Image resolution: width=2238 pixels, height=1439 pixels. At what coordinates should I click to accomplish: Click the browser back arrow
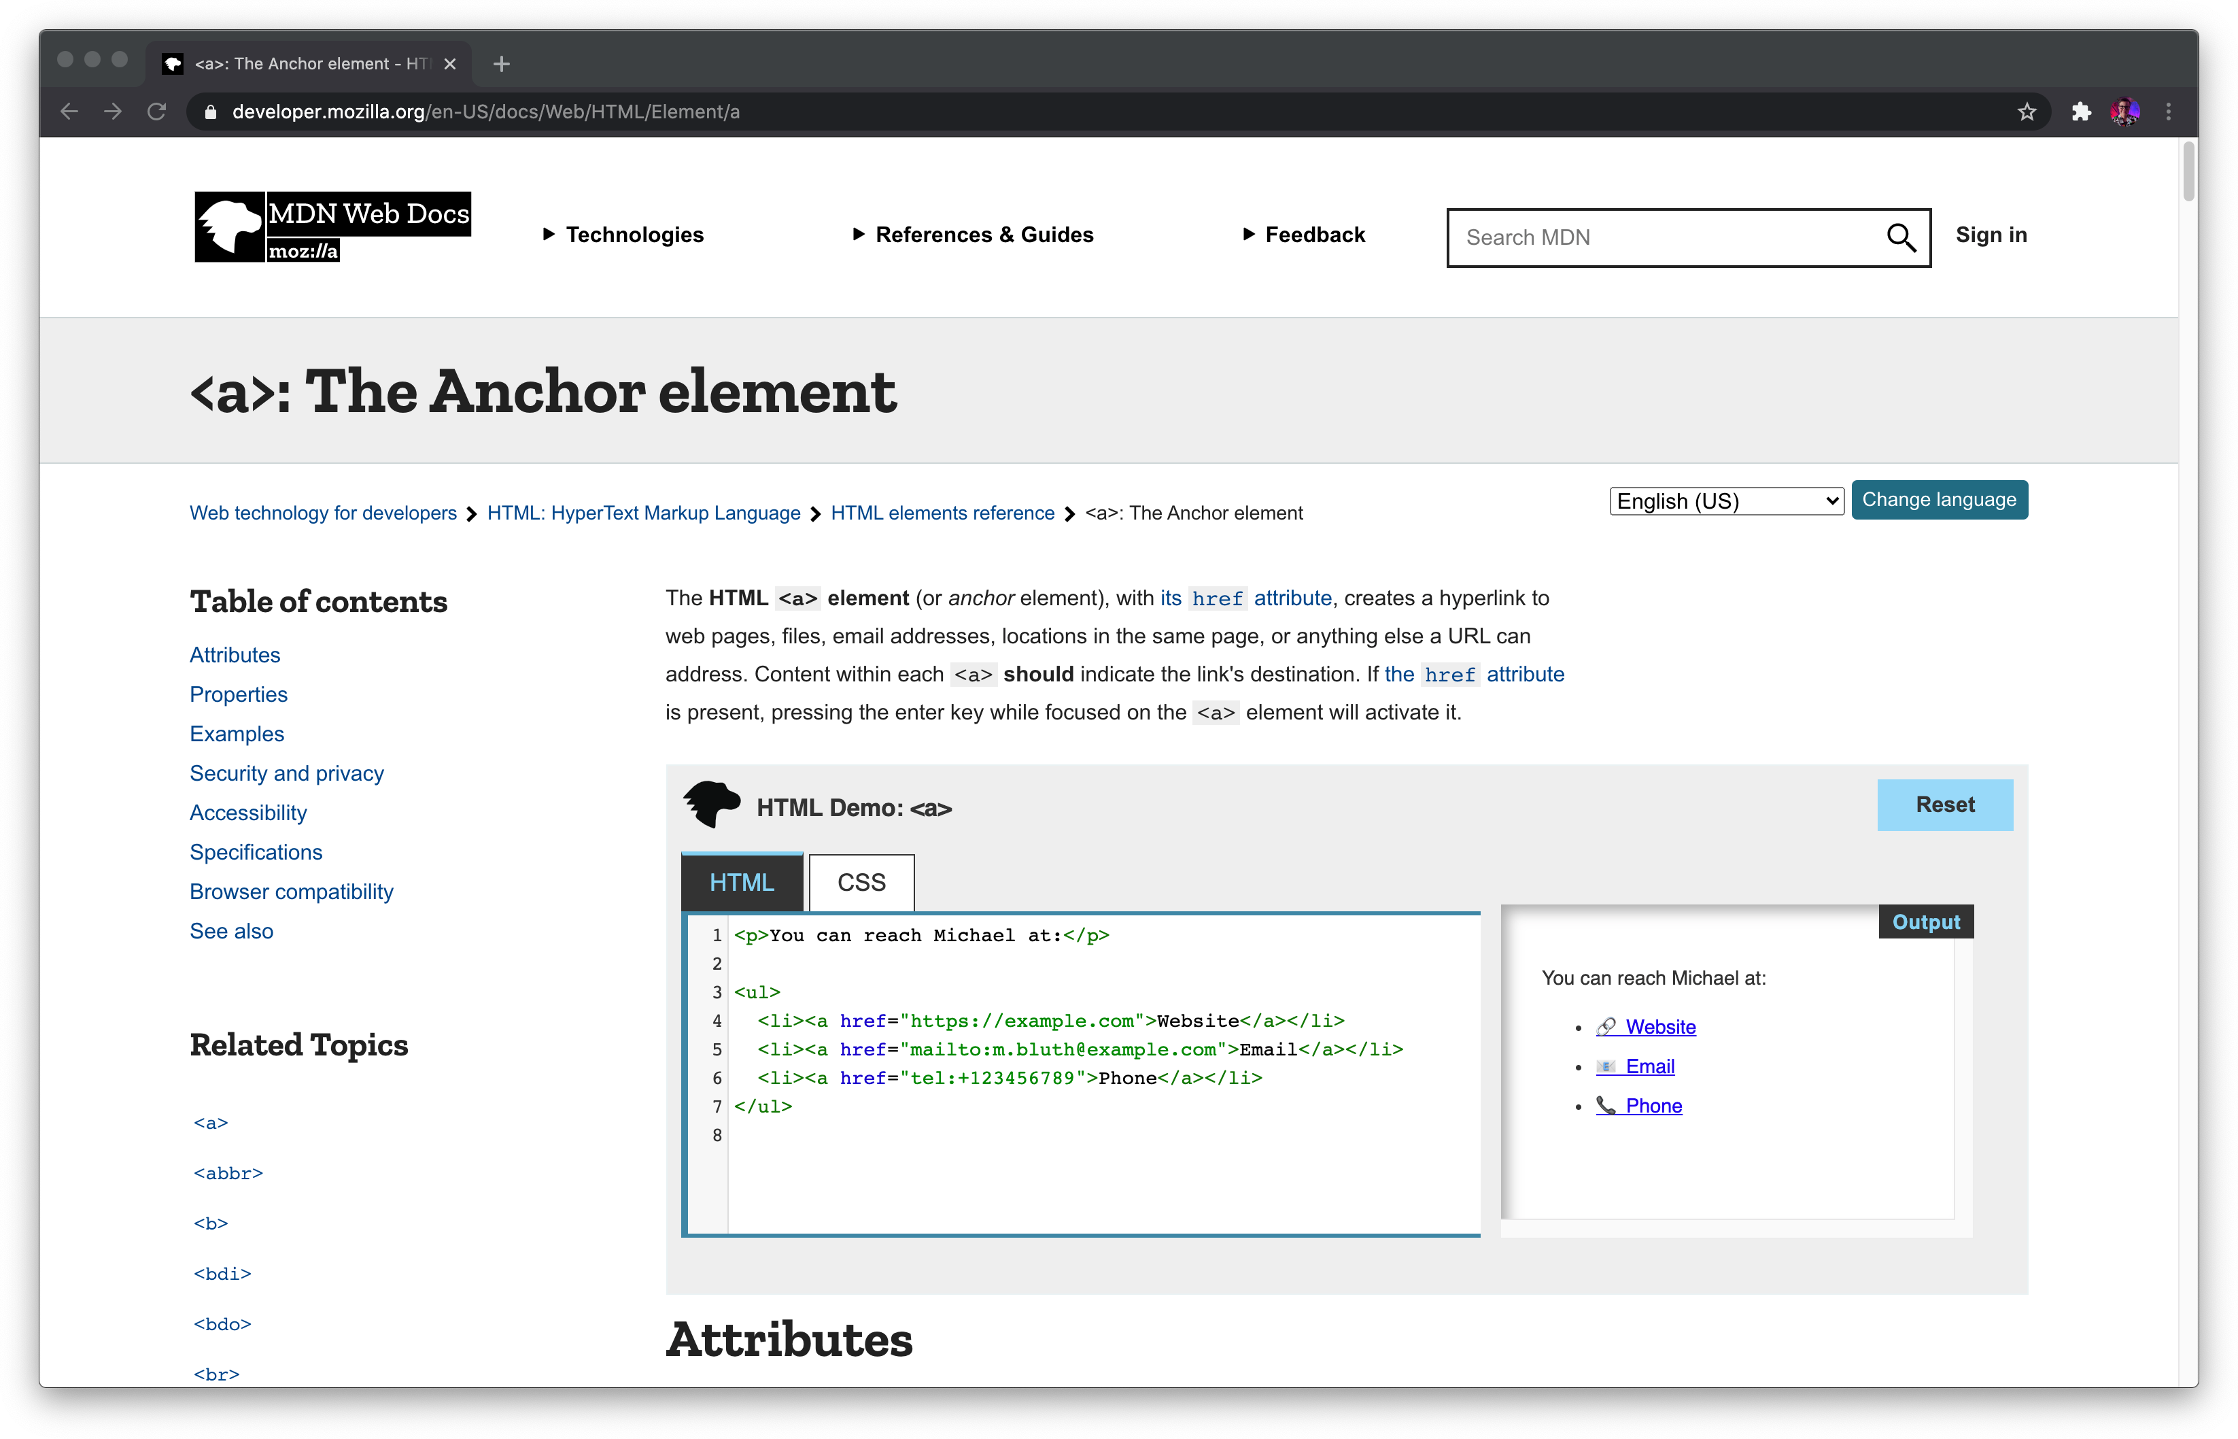[69, 112]
